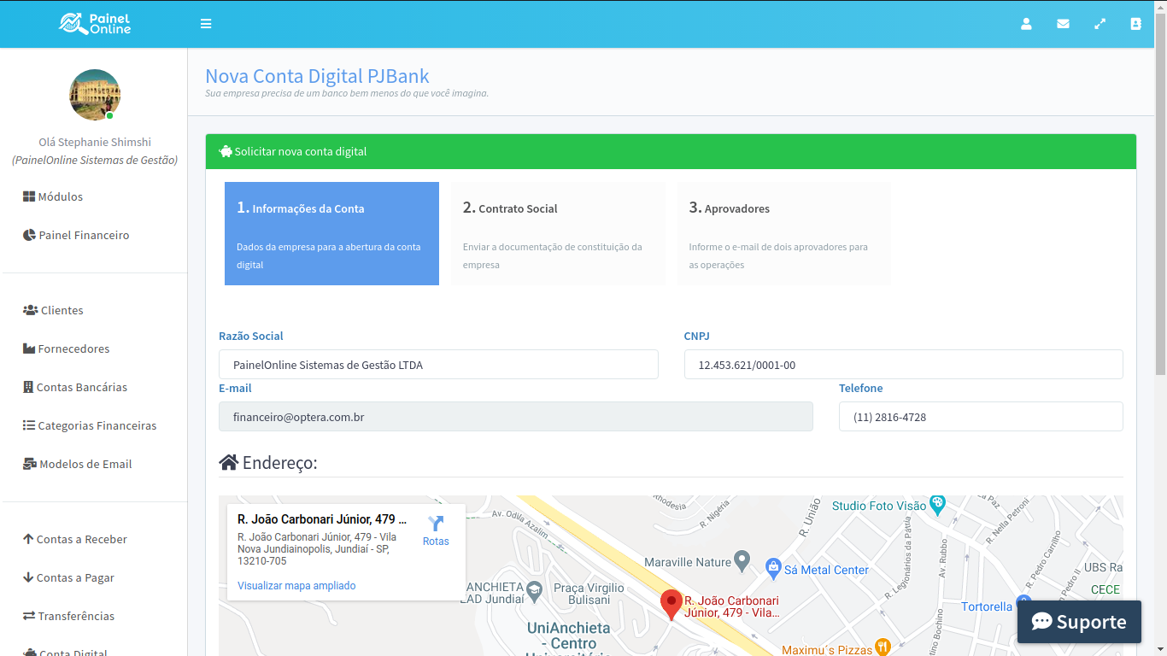Open the user profile icon in header
1167x656 pixels.
(1026, 24)
